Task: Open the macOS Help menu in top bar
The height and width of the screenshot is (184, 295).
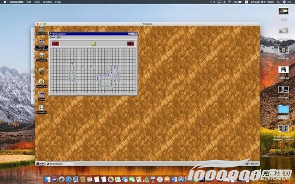Action: 58,2
